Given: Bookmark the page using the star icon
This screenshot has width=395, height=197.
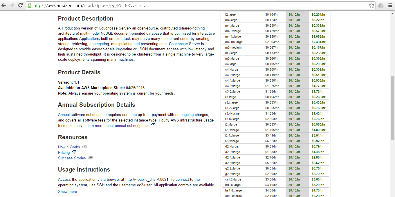Looking at the screenshot, I should coord(371,5).
